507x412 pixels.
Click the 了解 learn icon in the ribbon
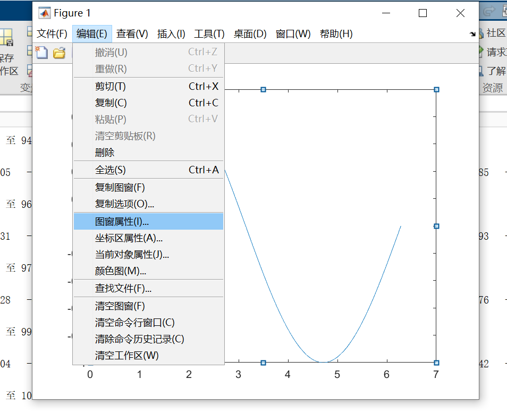[482, 70]
